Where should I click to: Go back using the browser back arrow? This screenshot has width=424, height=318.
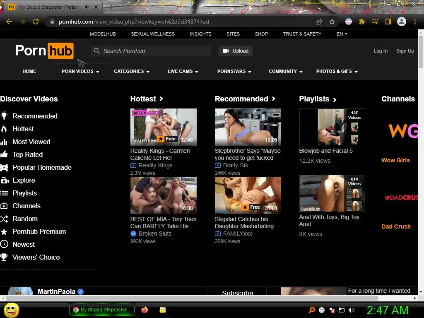[9, 22]
